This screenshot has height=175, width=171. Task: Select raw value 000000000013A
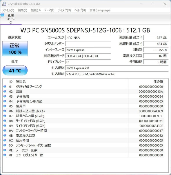(151, 92)
